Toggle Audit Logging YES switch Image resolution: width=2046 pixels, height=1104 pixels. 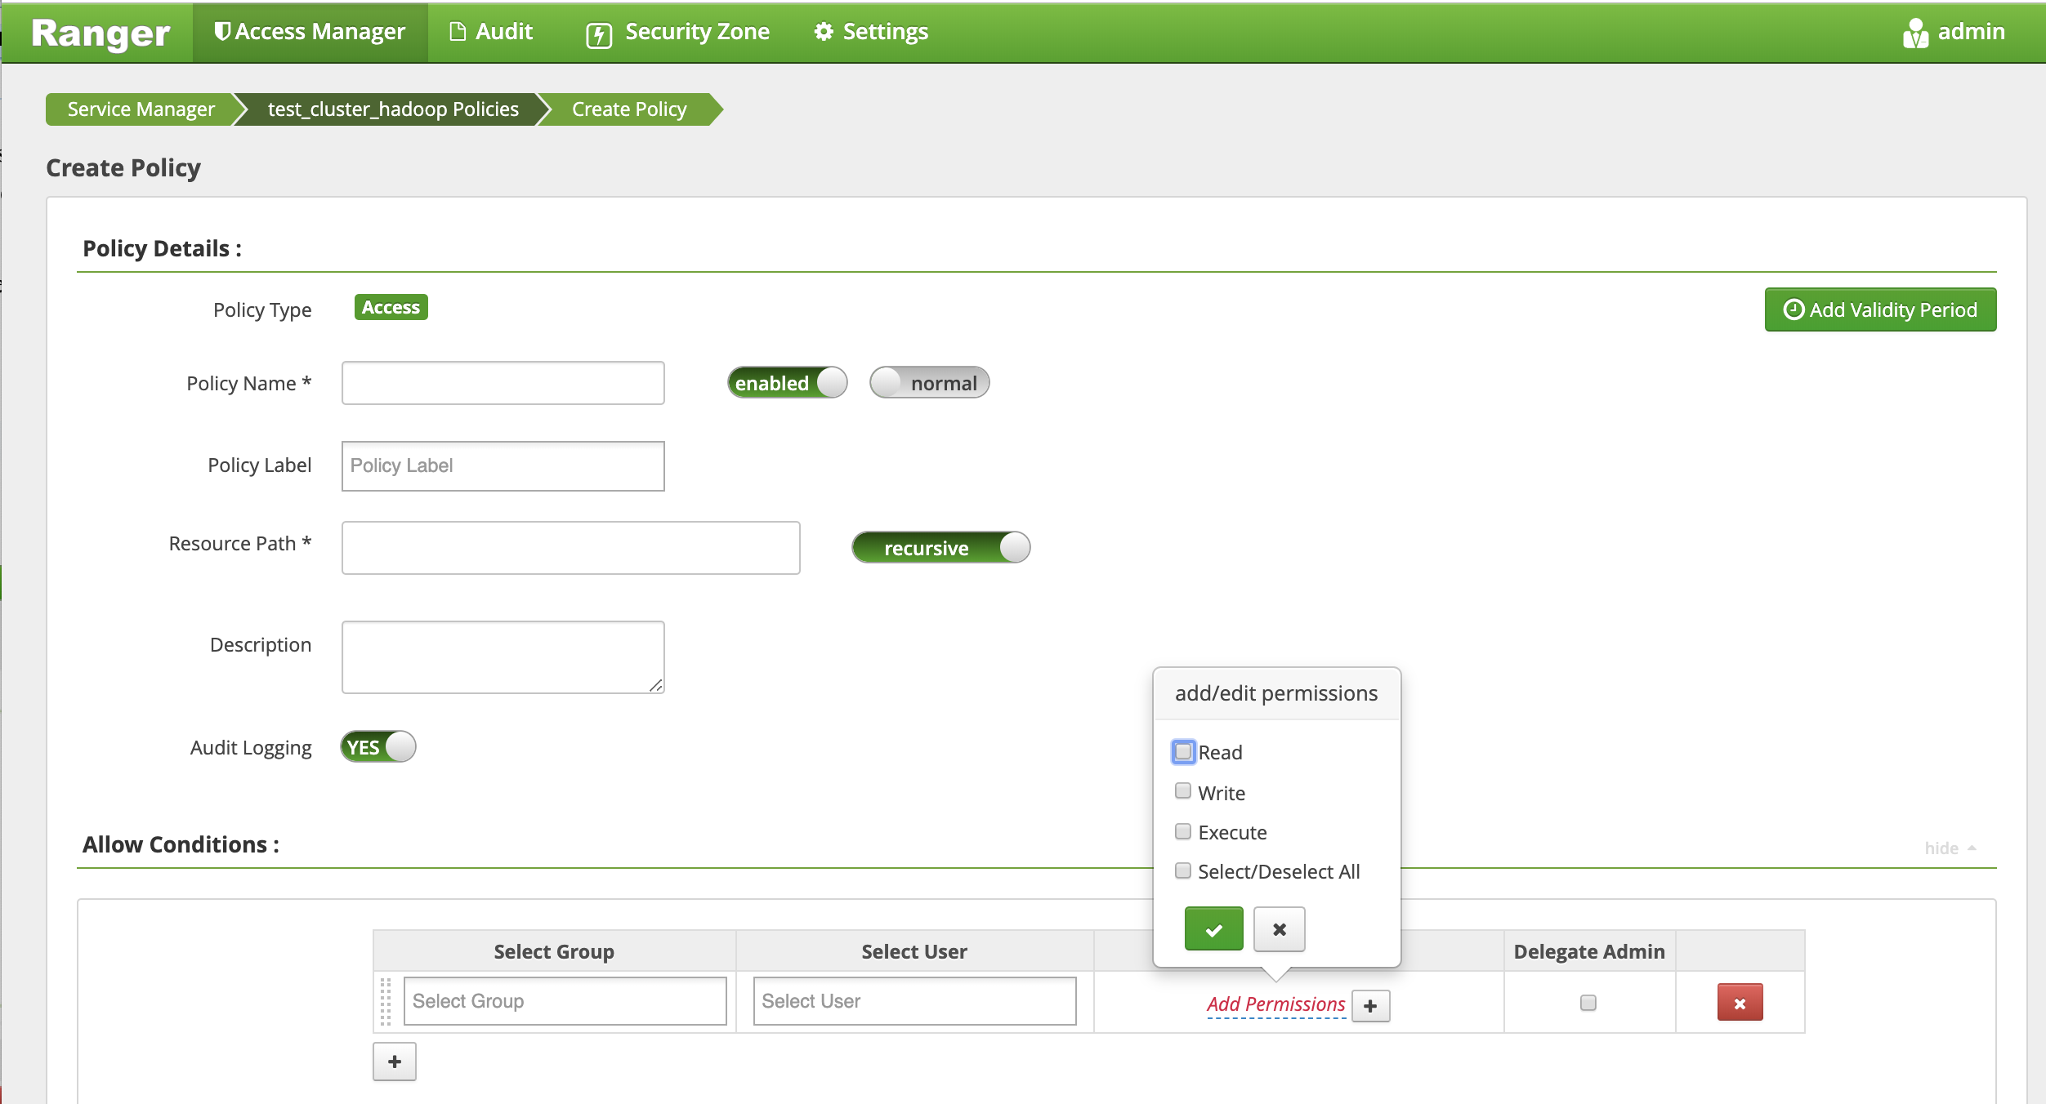click(377, 746)
